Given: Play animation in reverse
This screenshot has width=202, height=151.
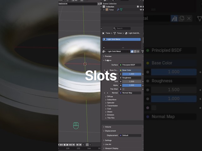Looking at the screenshot, I should point(64,145).
